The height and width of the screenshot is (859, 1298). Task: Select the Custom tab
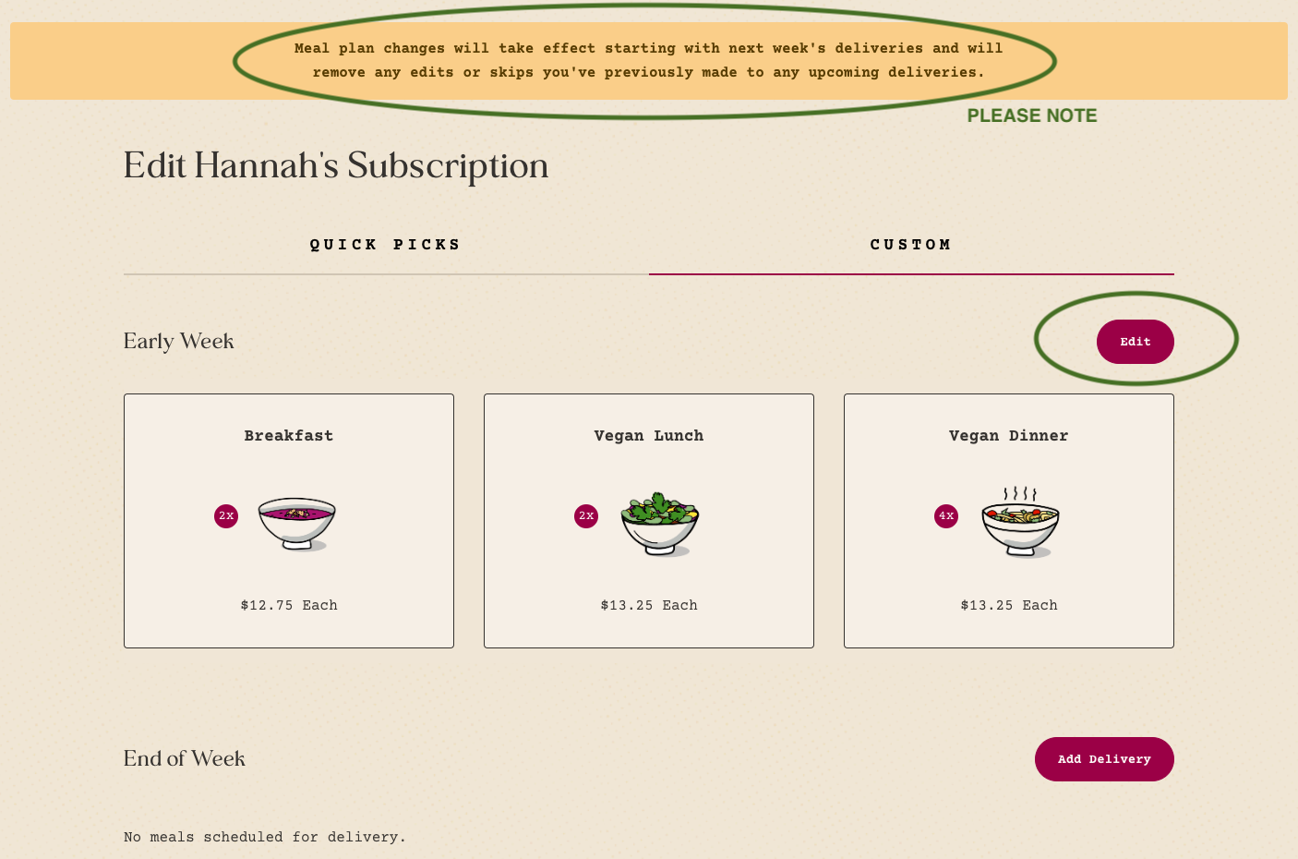pos(911,245)
